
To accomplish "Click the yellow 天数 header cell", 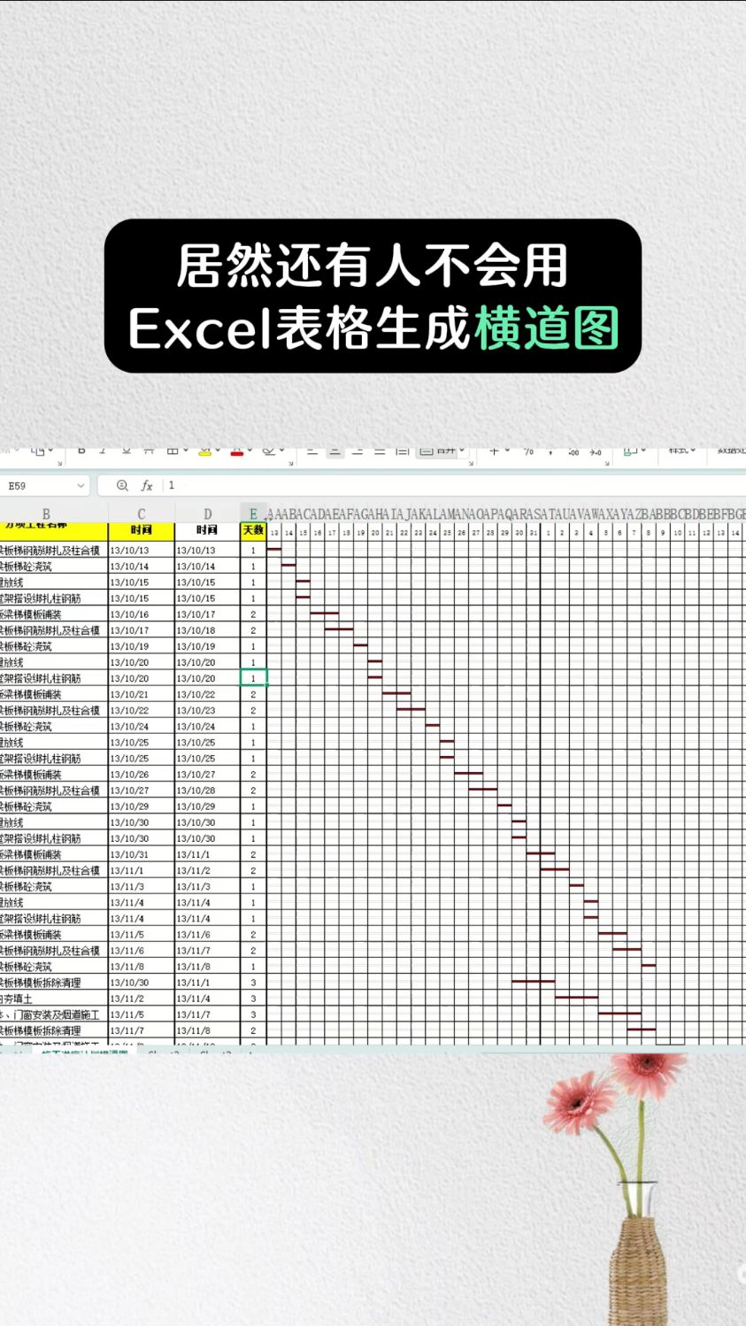I will click(253, 530).
